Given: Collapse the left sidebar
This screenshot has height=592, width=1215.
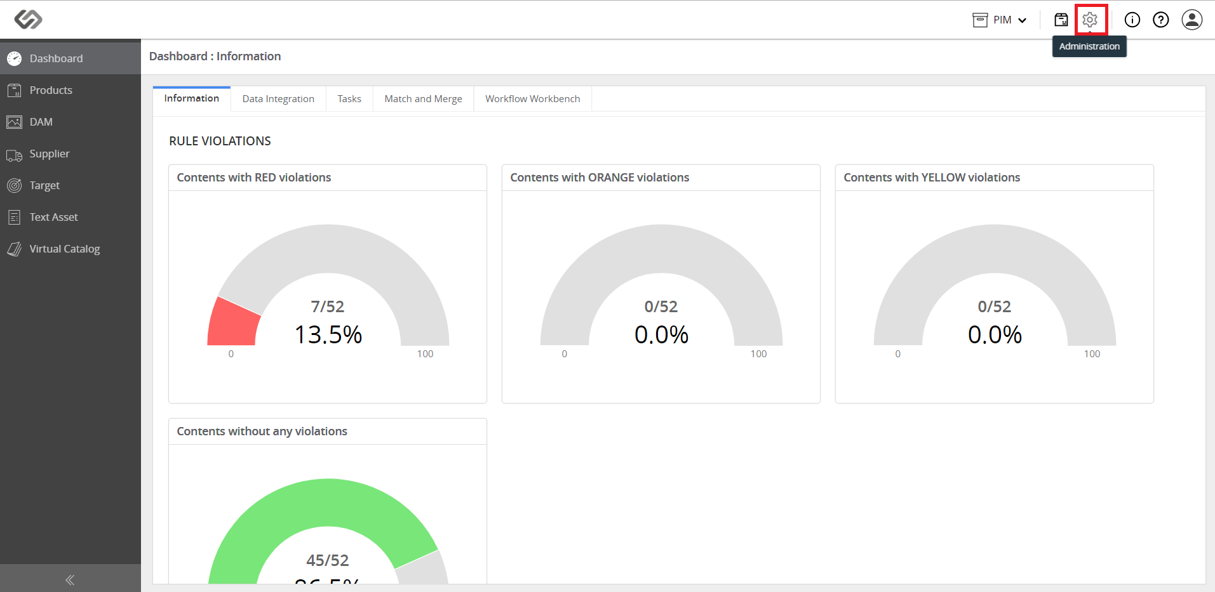Looking at the screenshot, I should pyautogui.click(x=70, y=579).
